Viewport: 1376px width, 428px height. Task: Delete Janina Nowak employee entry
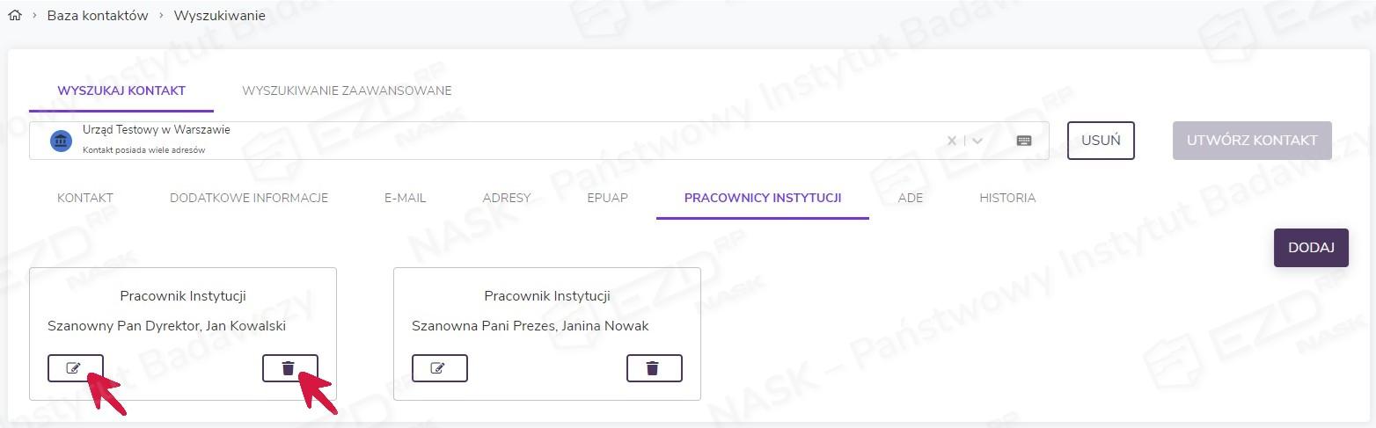tap(654, 368)
